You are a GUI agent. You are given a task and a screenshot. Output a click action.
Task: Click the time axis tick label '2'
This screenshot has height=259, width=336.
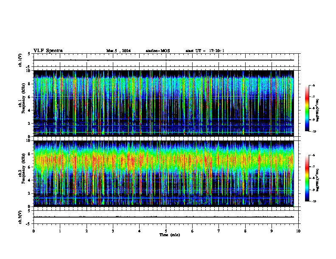pos(87,231)
